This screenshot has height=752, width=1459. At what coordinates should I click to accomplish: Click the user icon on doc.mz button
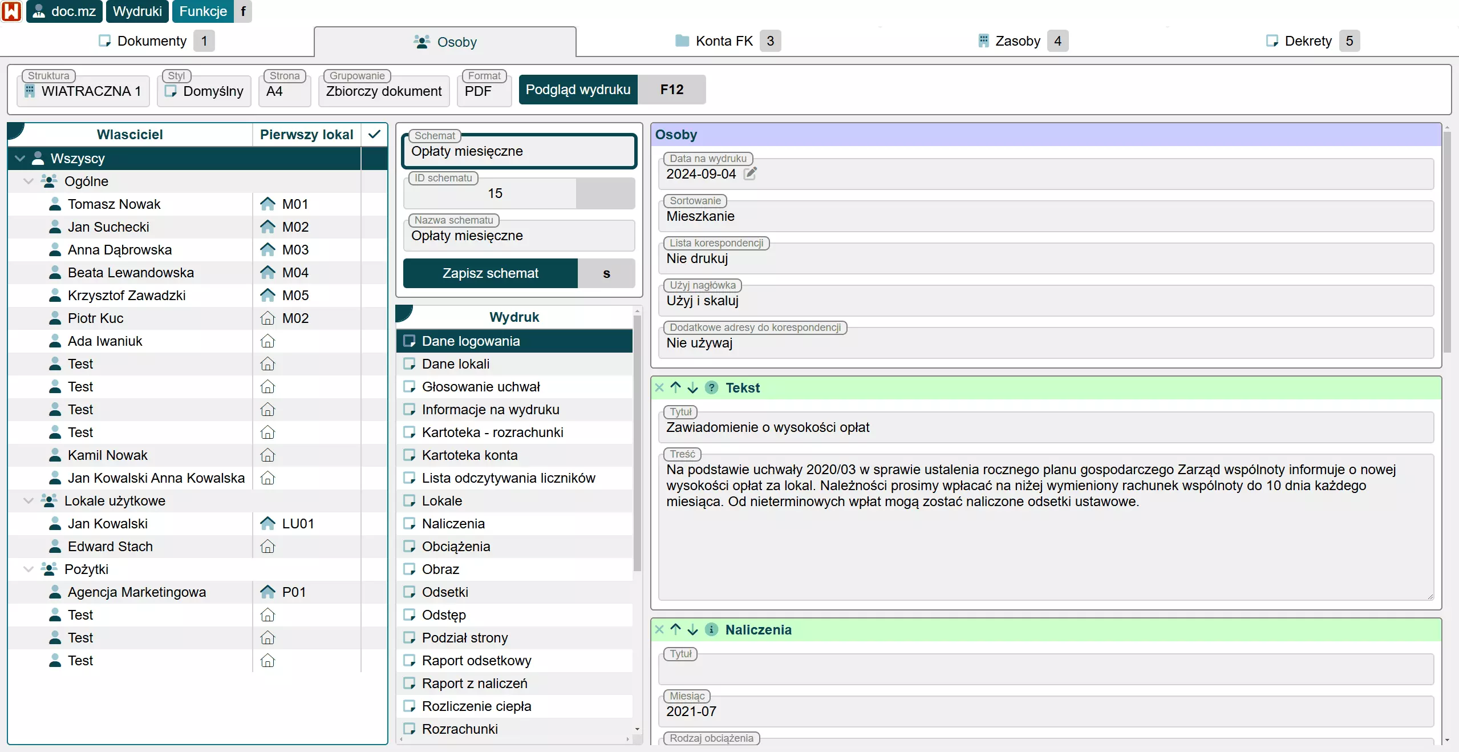click(39, 11)
